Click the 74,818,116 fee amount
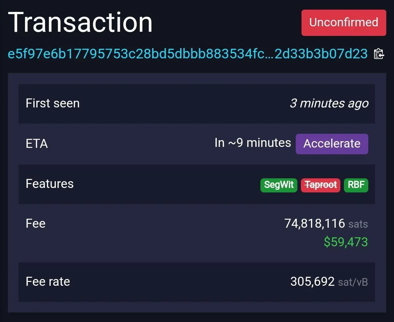Screen dimensions: 394x322 pos(314,224)
